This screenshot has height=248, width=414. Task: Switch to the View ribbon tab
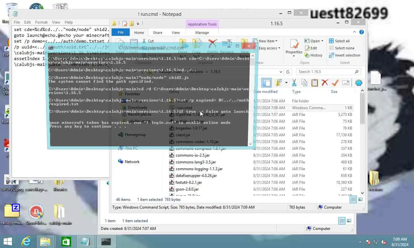pos(176,33)
